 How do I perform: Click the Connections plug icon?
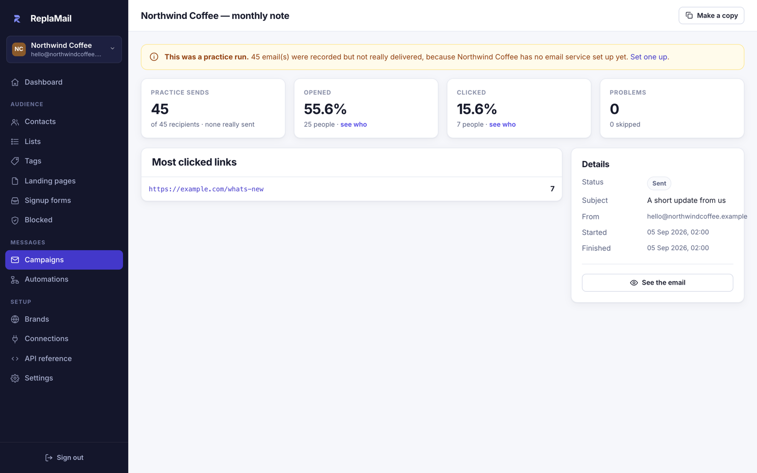(x=15, y=339)
